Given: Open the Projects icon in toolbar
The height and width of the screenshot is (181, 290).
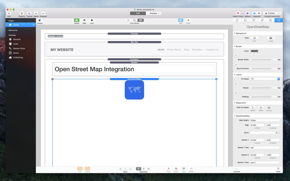Looking at the screenshot, I should click(x=22, y=13).
